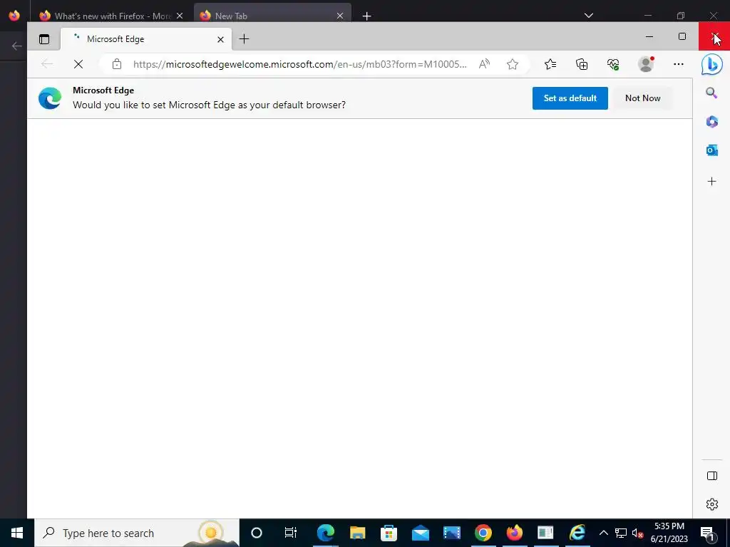The height and width of the screenshot is (547, 730).
Task: Turn on Read aloud in Edge
Action: coord(484,64)
